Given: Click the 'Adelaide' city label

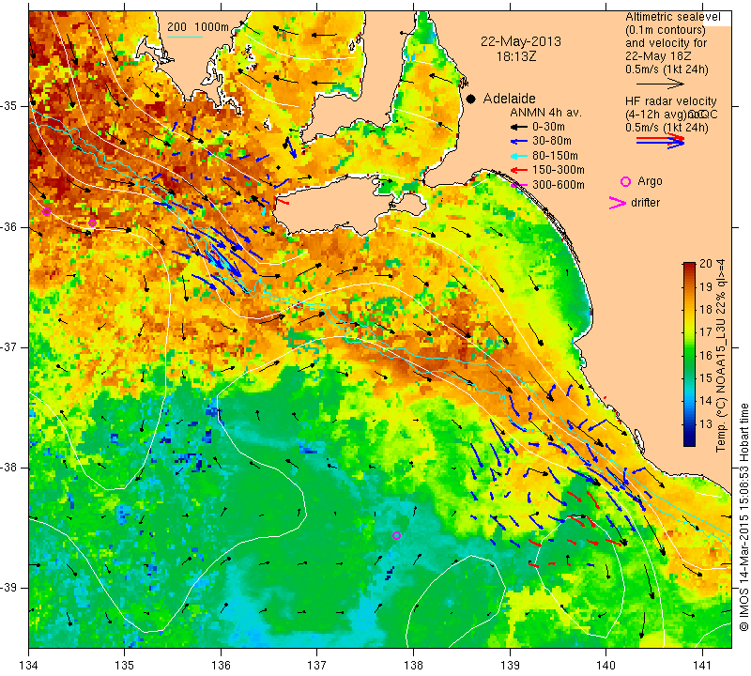Looking at the screenshot, I should (509, 99).
